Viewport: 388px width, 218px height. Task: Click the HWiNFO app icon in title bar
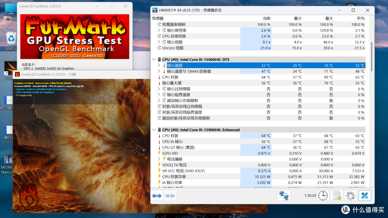click(x=155, y=10)
